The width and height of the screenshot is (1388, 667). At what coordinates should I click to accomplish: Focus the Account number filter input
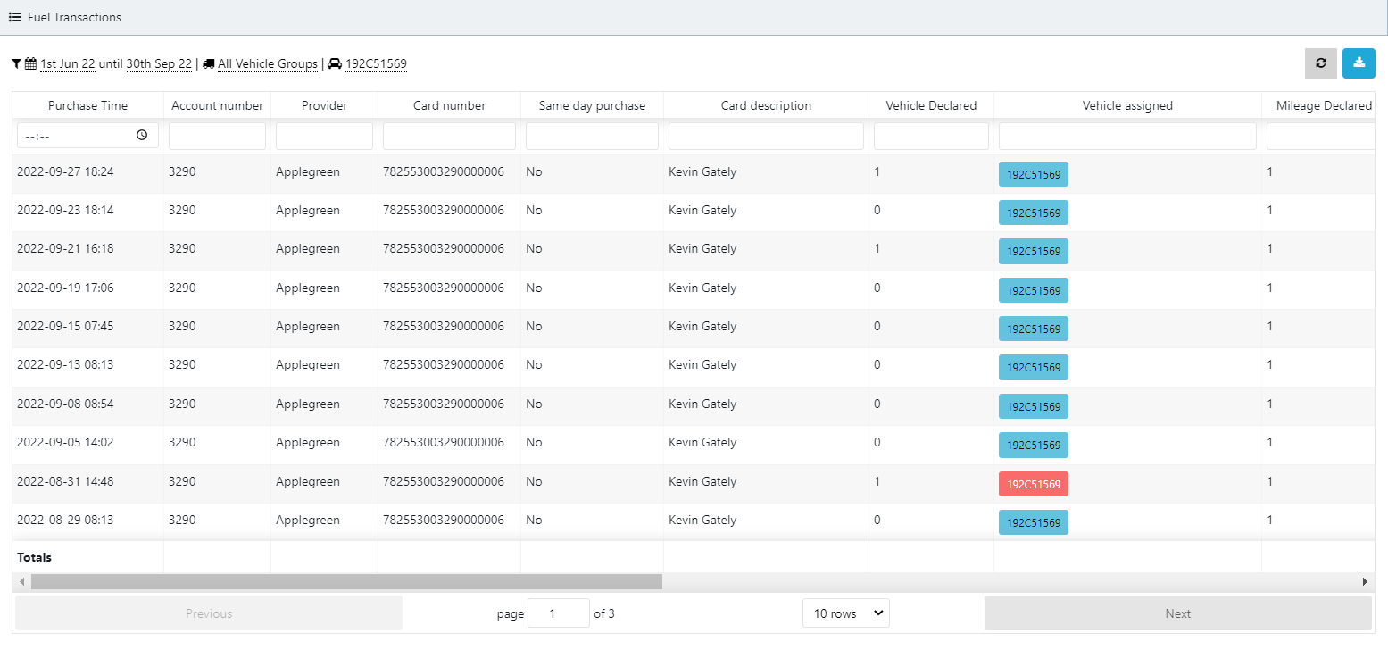click(x=218, y=136)
